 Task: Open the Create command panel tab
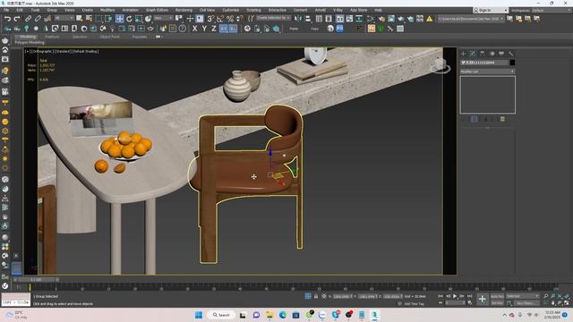pyautogui.click(x=463, y=54)
